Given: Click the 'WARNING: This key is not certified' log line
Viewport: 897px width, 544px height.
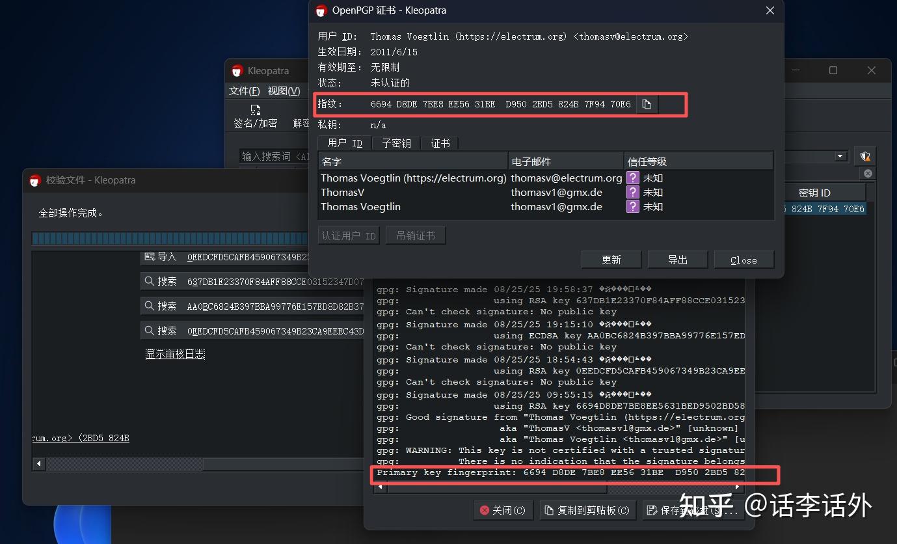Looking at the screenshot, I should tap(561, 450).
